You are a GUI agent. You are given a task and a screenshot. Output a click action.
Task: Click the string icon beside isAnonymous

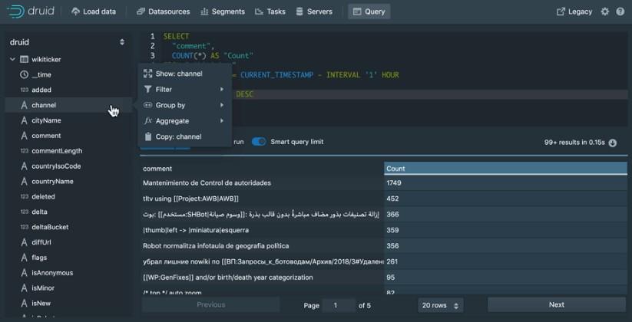pos(24,273)
